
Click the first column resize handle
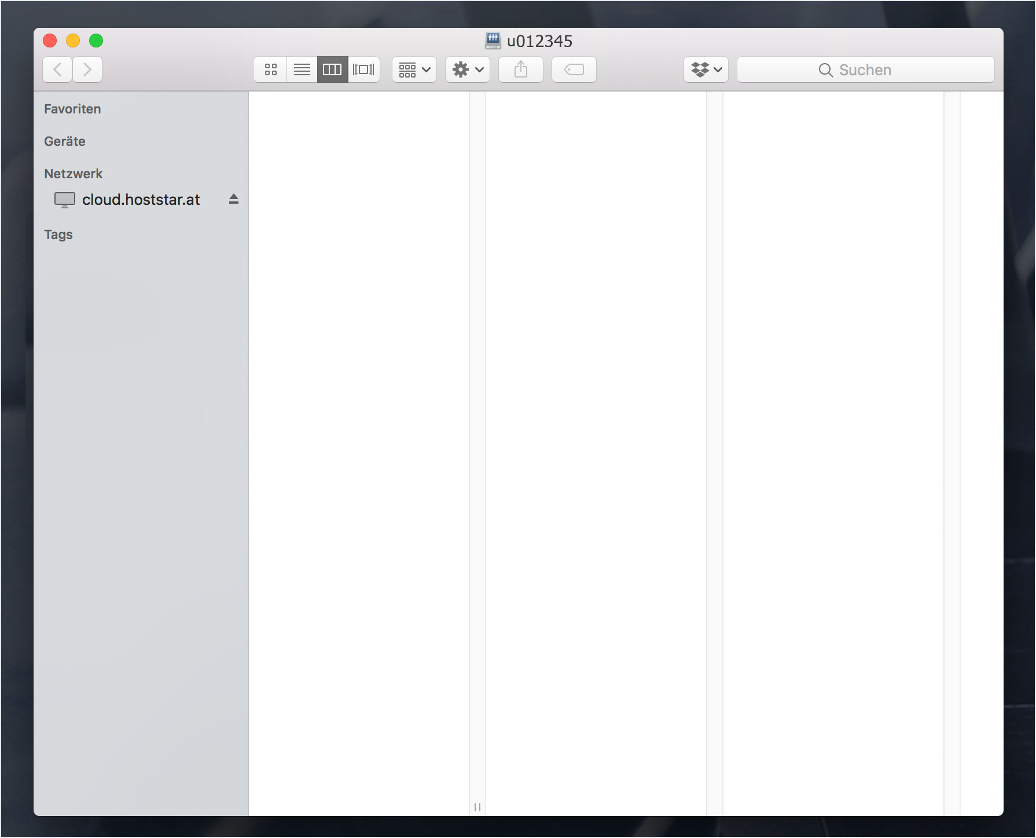477,807
